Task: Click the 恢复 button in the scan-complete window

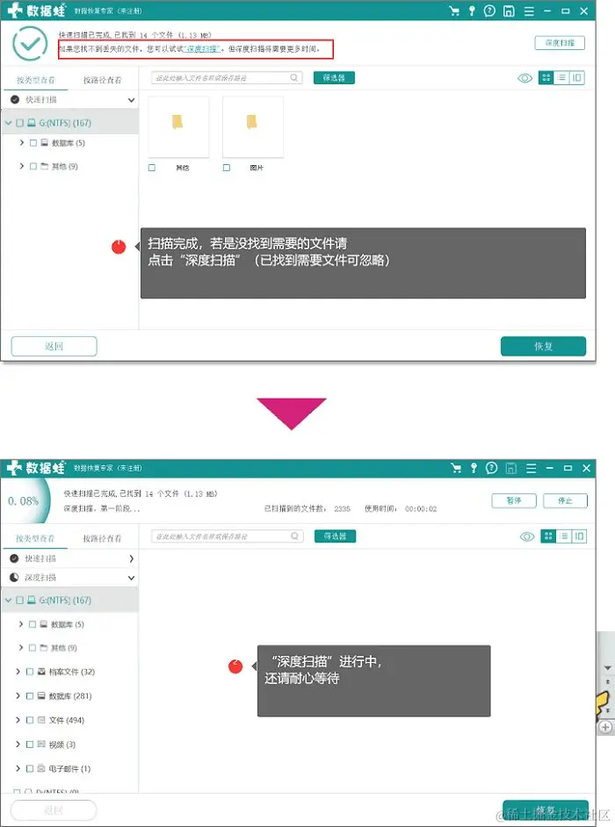Action: [x=543, y=346]
